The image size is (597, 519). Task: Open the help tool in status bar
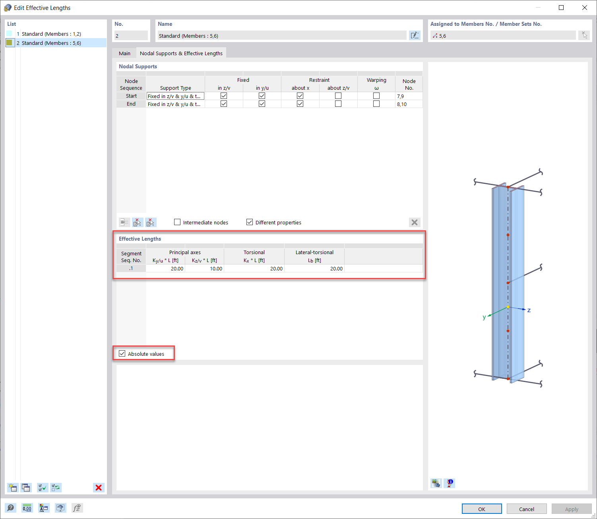11,508
